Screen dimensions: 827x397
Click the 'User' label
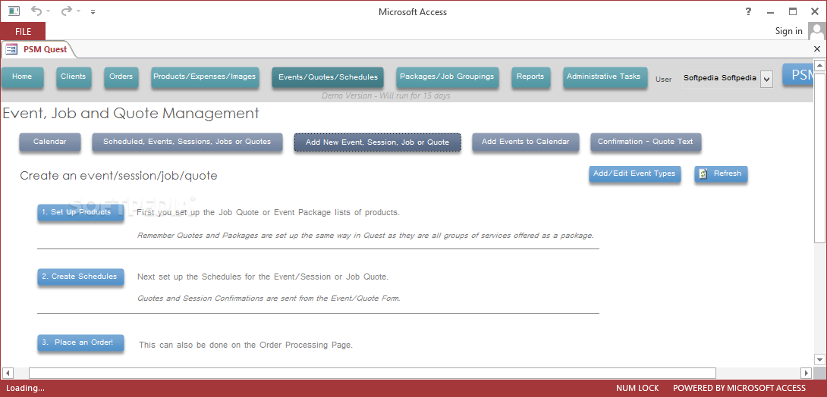(x=664, y=80)
